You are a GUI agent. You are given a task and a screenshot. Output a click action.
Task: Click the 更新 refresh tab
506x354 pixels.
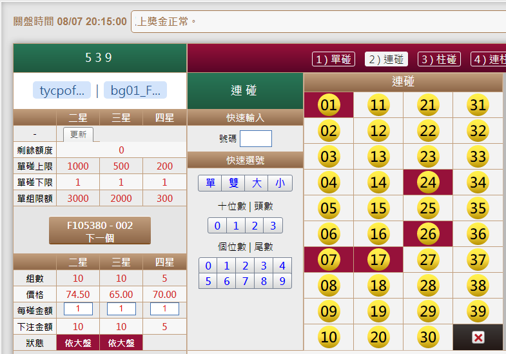[78, 134]
